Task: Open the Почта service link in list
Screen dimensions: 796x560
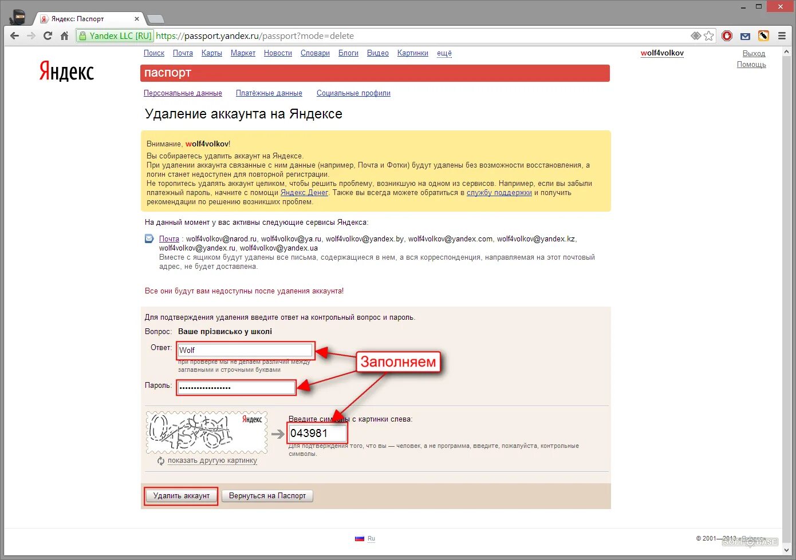Action: (169, 239)
